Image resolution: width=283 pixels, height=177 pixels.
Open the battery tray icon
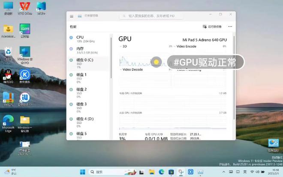[263, 172]
